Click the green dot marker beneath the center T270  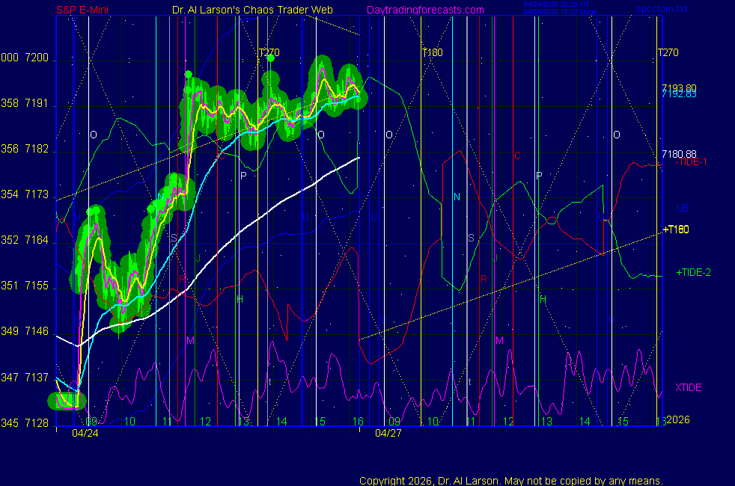coord(269,58)
